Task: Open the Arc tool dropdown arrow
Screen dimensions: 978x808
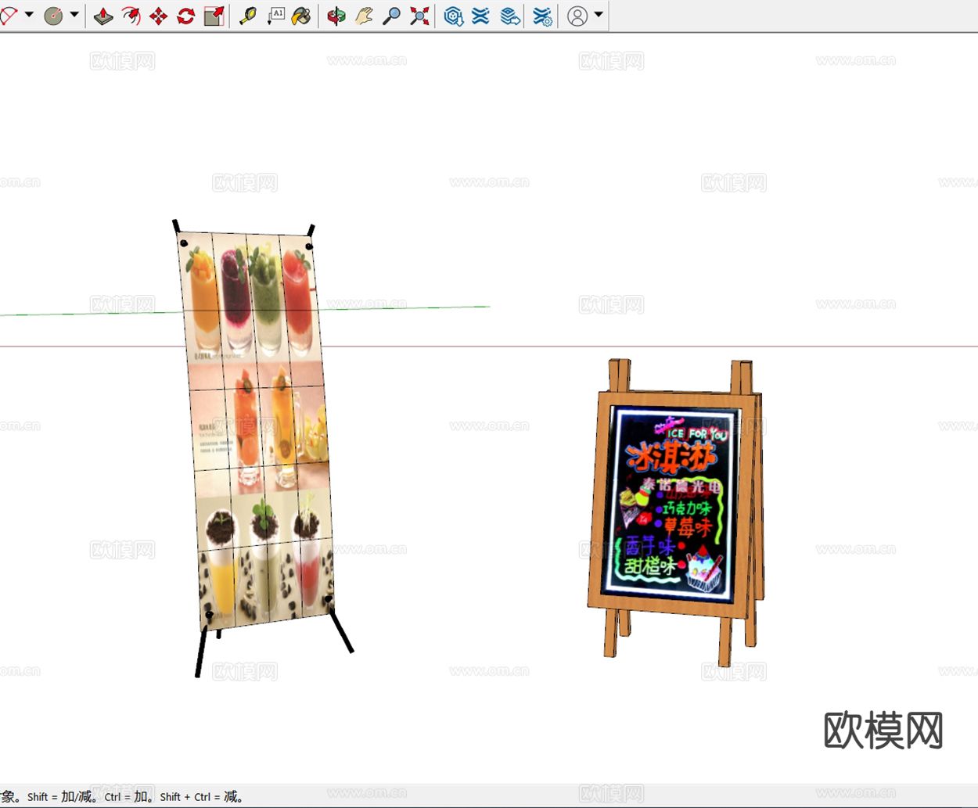Action: coord(29,15)
